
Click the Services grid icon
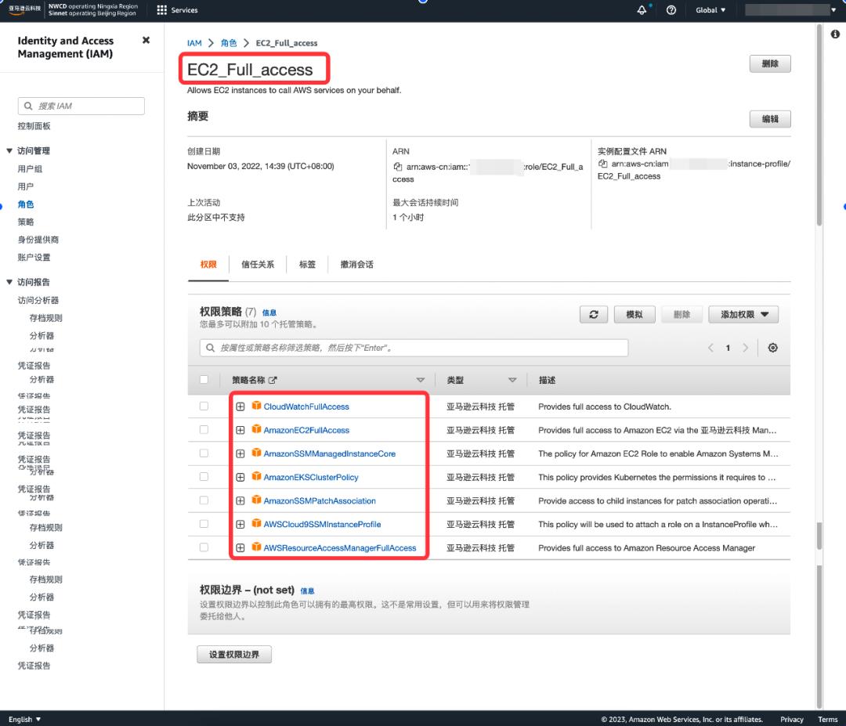click(x=162, y=10)
